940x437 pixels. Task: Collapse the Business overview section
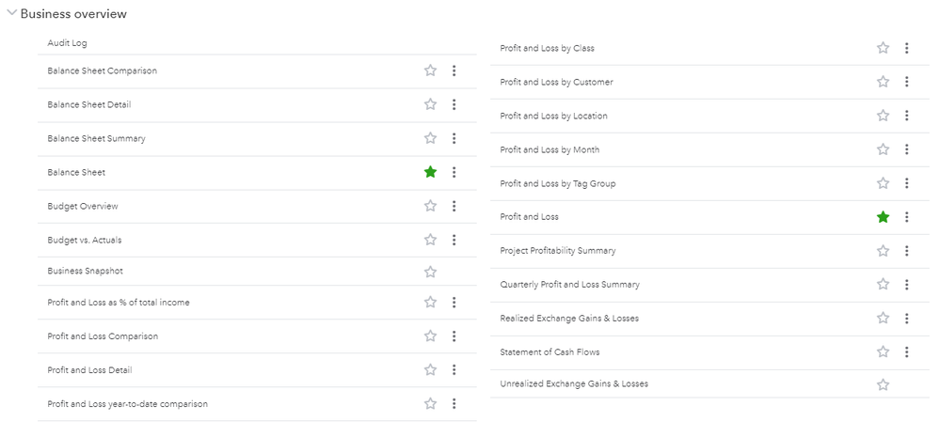pos(12,13)
